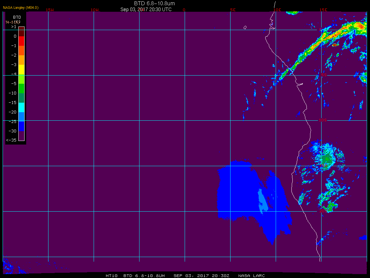Viewport: 370px width, 278px height.
Task: Click the '>1' legend value
Action: pos(14,27)
